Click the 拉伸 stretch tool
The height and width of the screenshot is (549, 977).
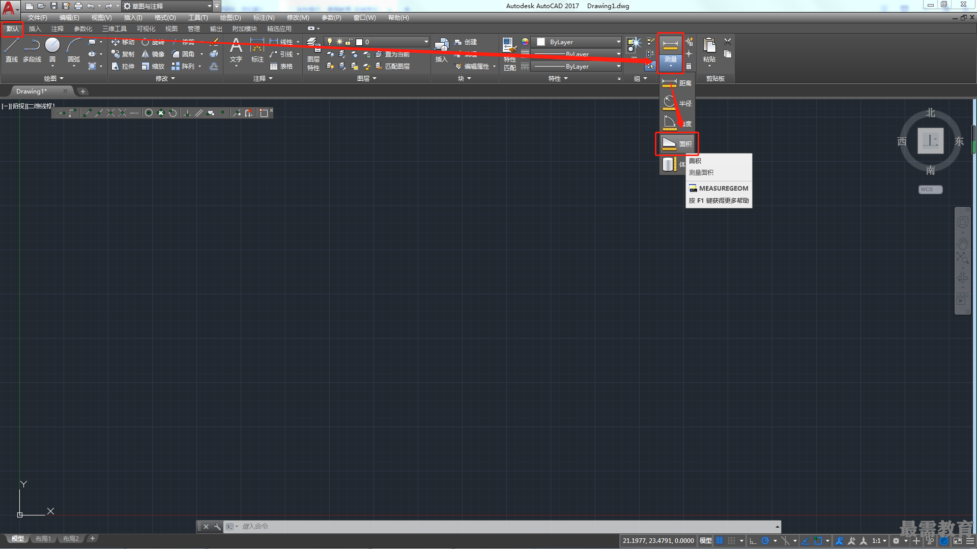coord(123,67)
